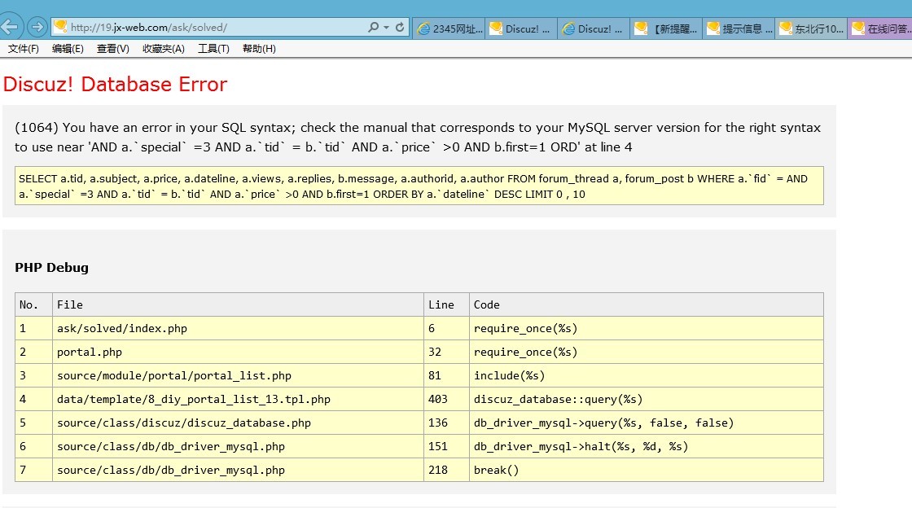Click the ask/solved/index.php file cell
The image size is (912, 508).
(238, 328)
